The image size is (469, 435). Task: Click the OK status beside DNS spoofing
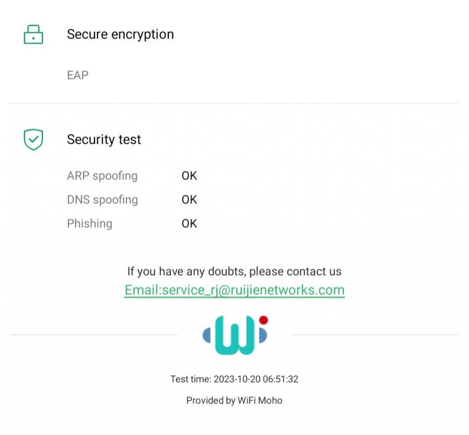[x=189, y=199]
